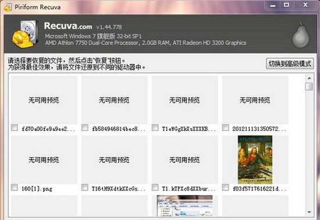The width and height of the screenshot is (320, 220).
Task: Check the T1.kTPXc8dXXbur file checkbox
Action: pos(155,187)
